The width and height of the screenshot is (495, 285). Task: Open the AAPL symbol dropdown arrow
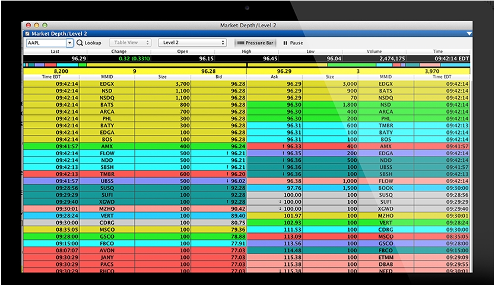coord(70,43)
